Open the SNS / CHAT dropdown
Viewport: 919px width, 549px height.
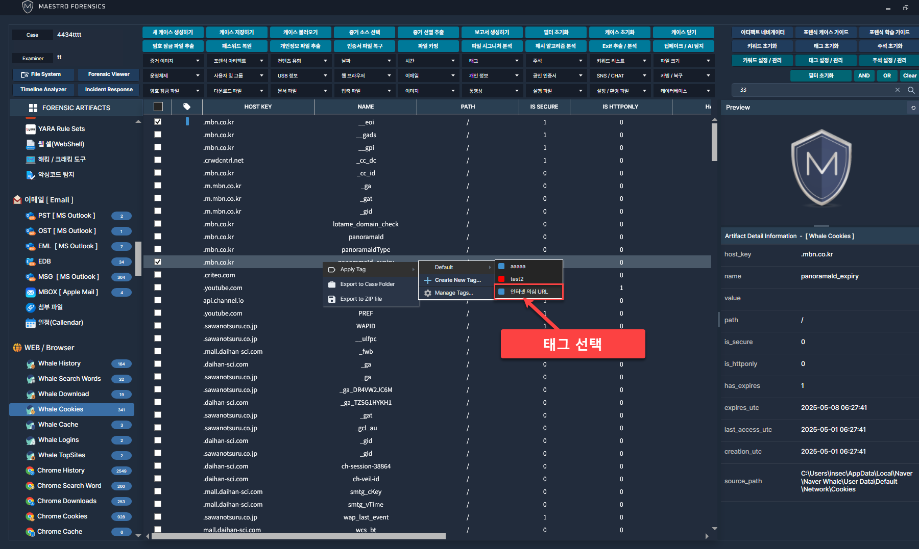(x=621, y=75)
